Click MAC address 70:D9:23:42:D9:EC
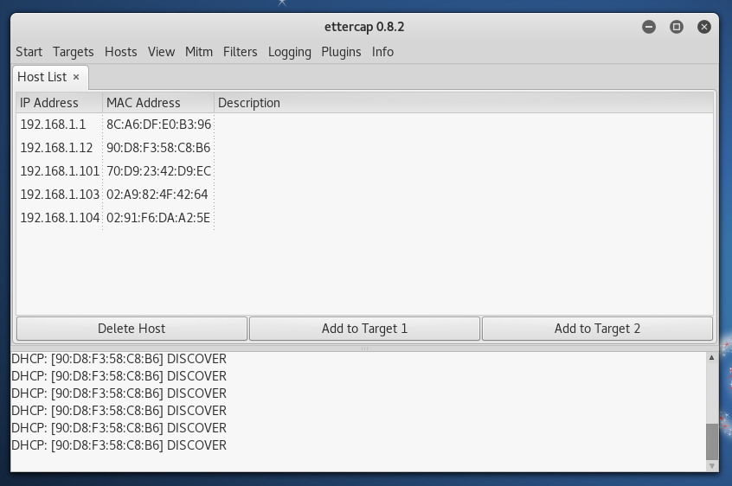The image size is (732, 486). coord(158,171)
